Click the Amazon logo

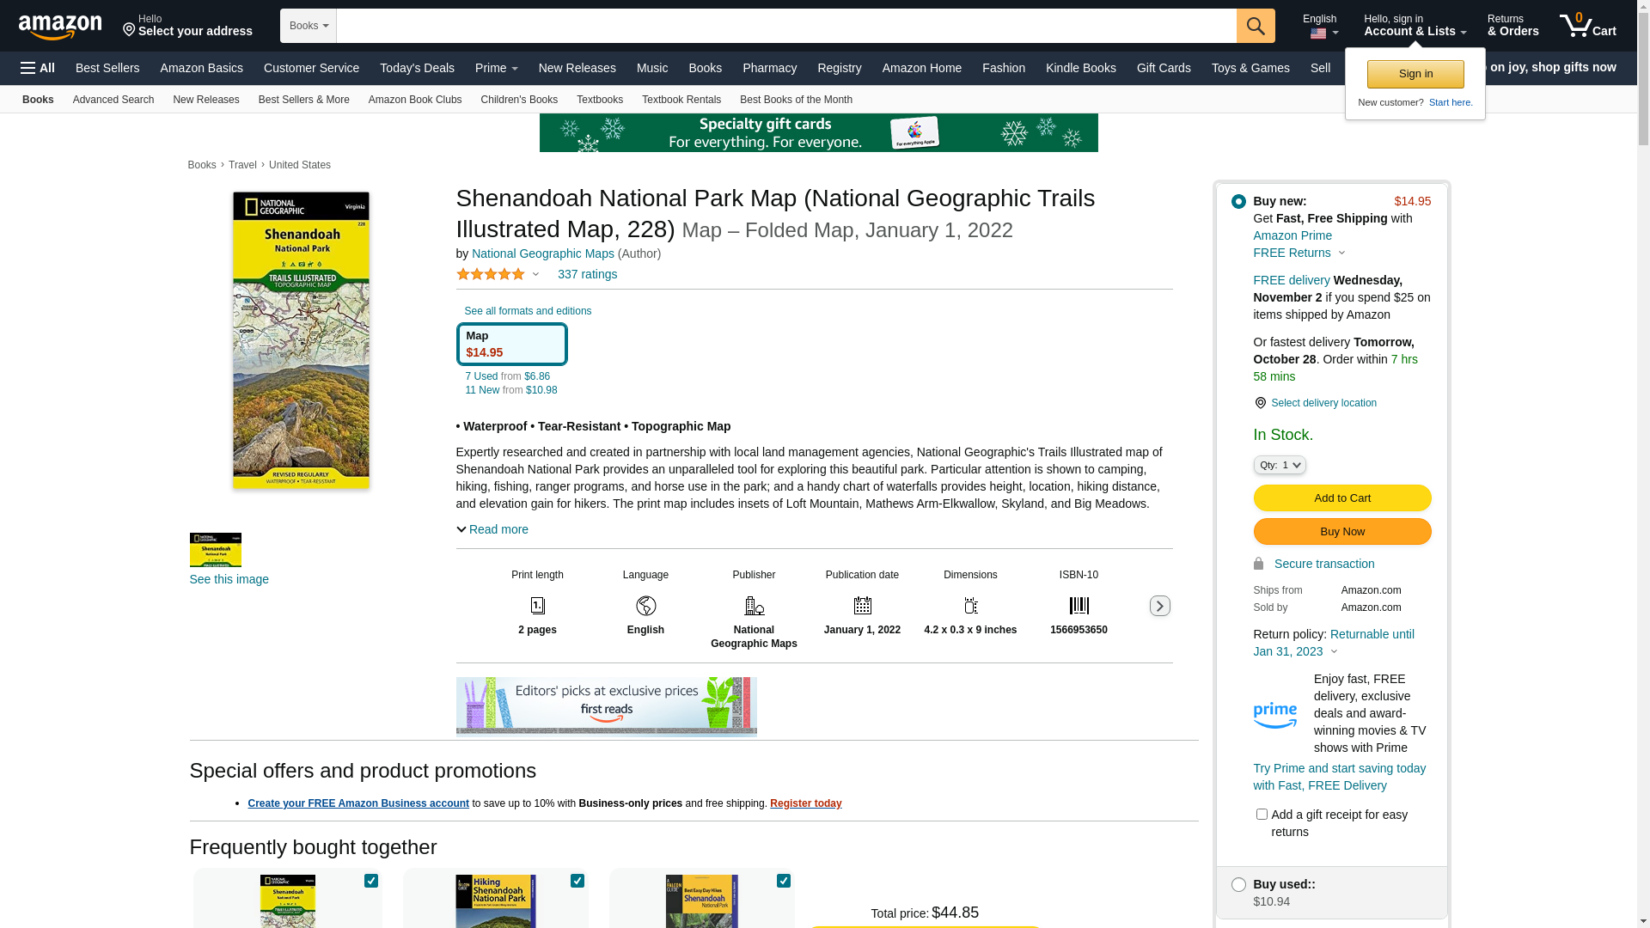pos(60,27)
